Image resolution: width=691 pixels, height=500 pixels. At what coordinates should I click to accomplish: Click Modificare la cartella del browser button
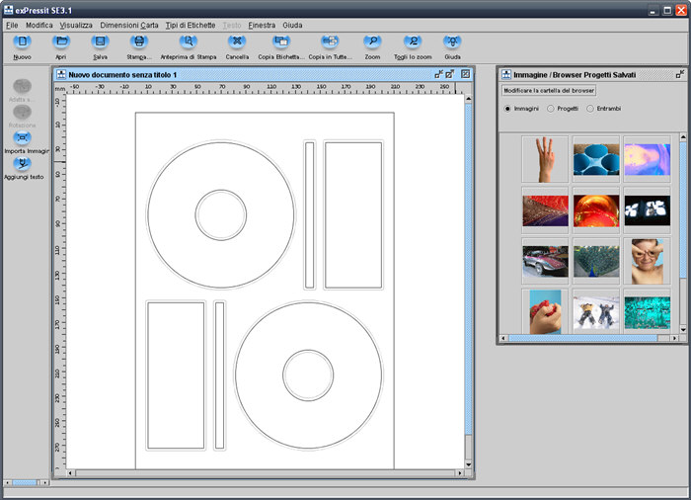(x=549, y=91)
